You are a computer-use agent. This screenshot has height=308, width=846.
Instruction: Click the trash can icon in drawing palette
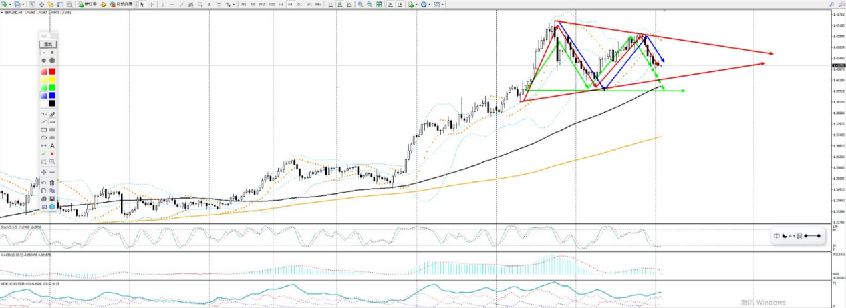pos(52,182)
